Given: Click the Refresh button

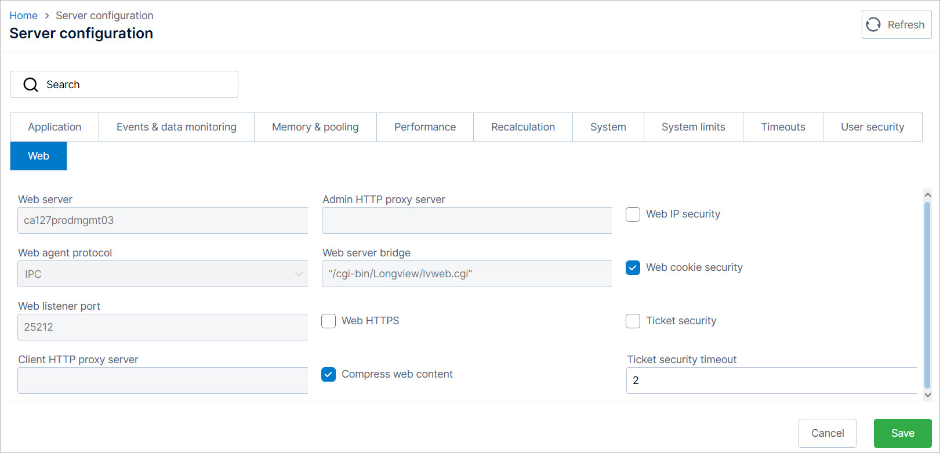Looking at the screenshot, I should click(897, 24).
